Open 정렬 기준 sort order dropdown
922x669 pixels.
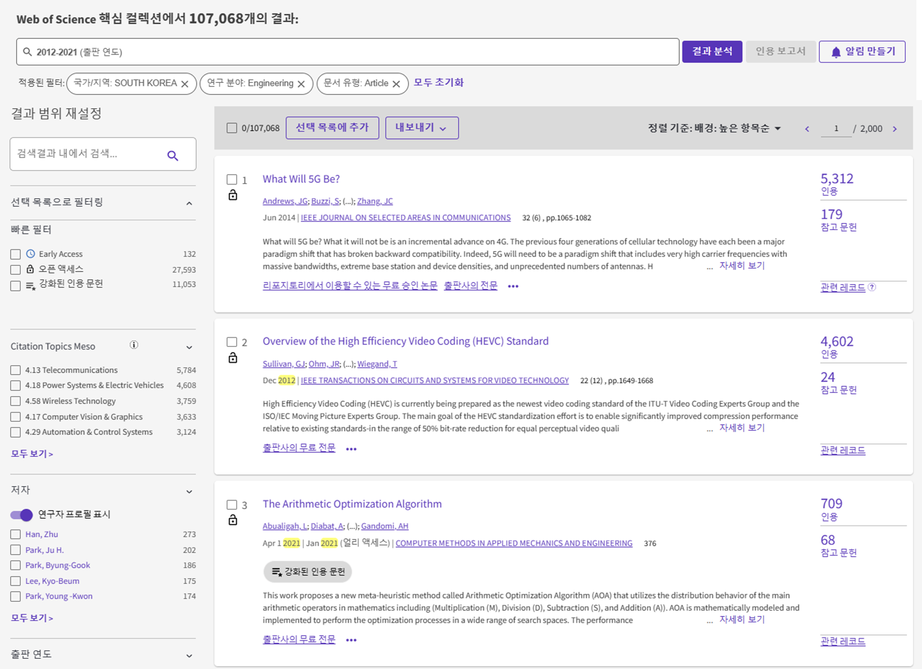pos(714,128)
